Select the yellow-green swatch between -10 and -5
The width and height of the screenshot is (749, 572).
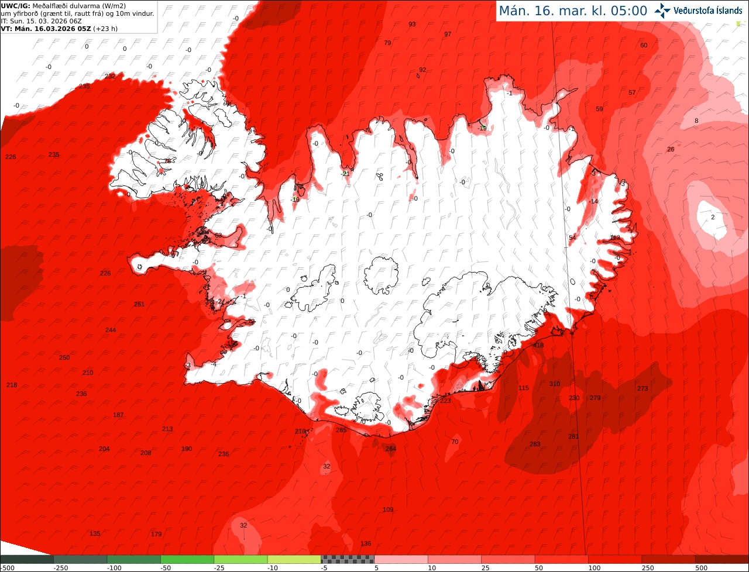click(x=294, y=560)
